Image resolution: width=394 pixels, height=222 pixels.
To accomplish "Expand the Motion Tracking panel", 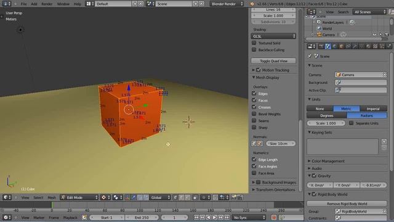I will (254, 70).
